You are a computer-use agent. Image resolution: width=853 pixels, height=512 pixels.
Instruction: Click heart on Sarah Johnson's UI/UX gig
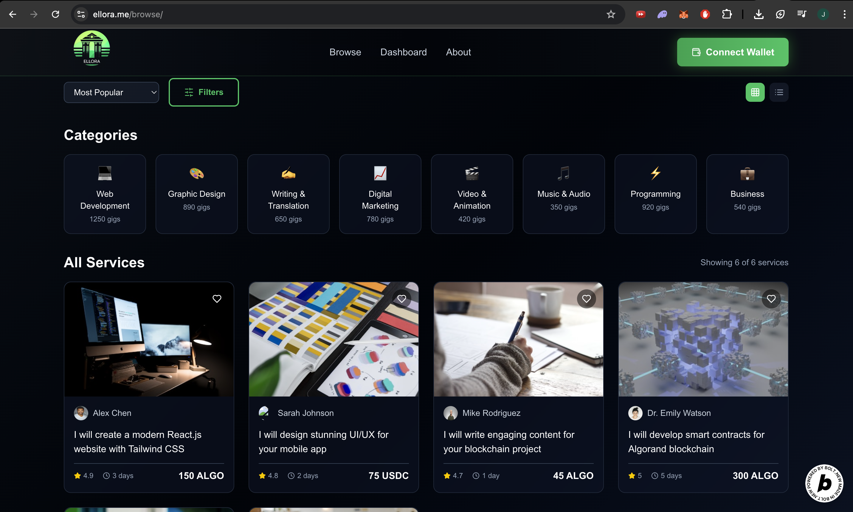(402, 299)
